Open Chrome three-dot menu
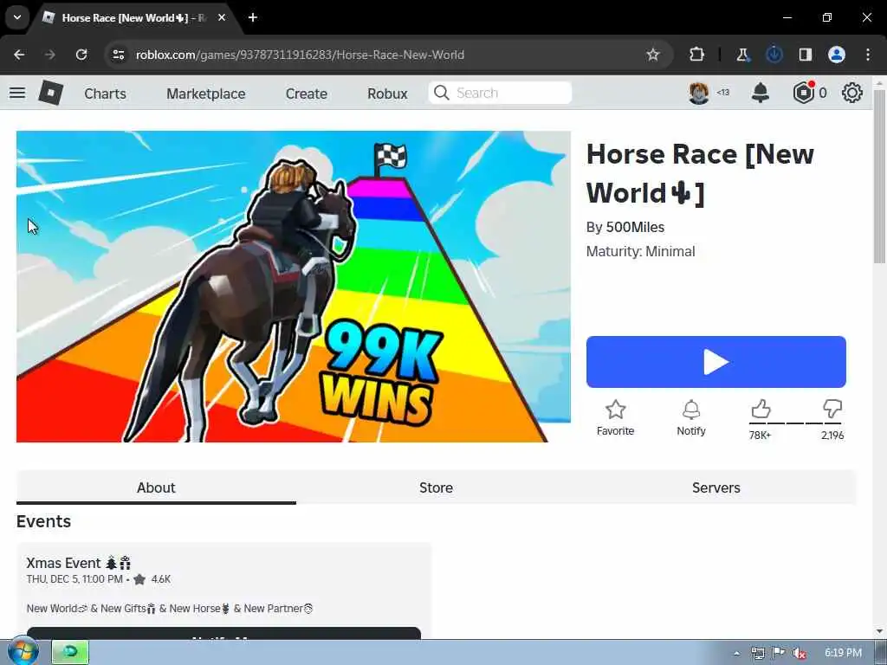The height and width of the screenshot is (665, 887). coord(868,55)
